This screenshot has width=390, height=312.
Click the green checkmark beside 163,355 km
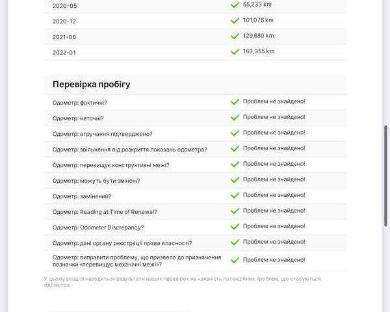tap(235, 52)
